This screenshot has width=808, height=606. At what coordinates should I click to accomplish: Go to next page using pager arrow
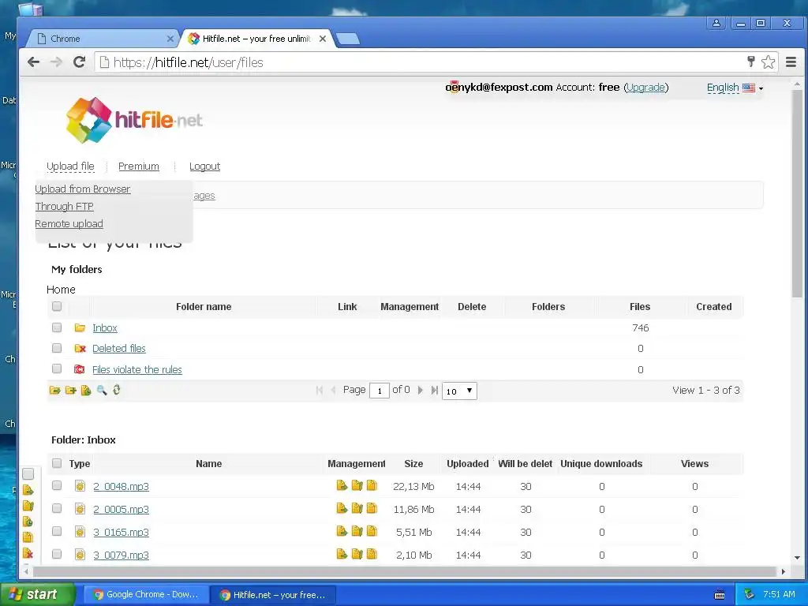click(420, 390)
